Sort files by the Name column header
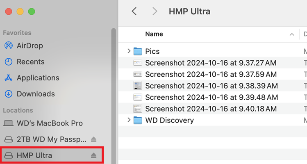 click(x=154, y=34)
